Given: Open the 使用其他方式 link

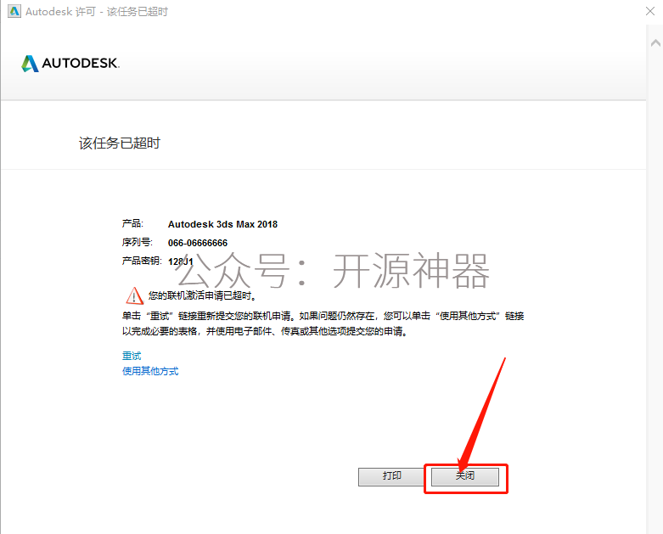Looking at the screenshot, I should click(x=150, y=371).
